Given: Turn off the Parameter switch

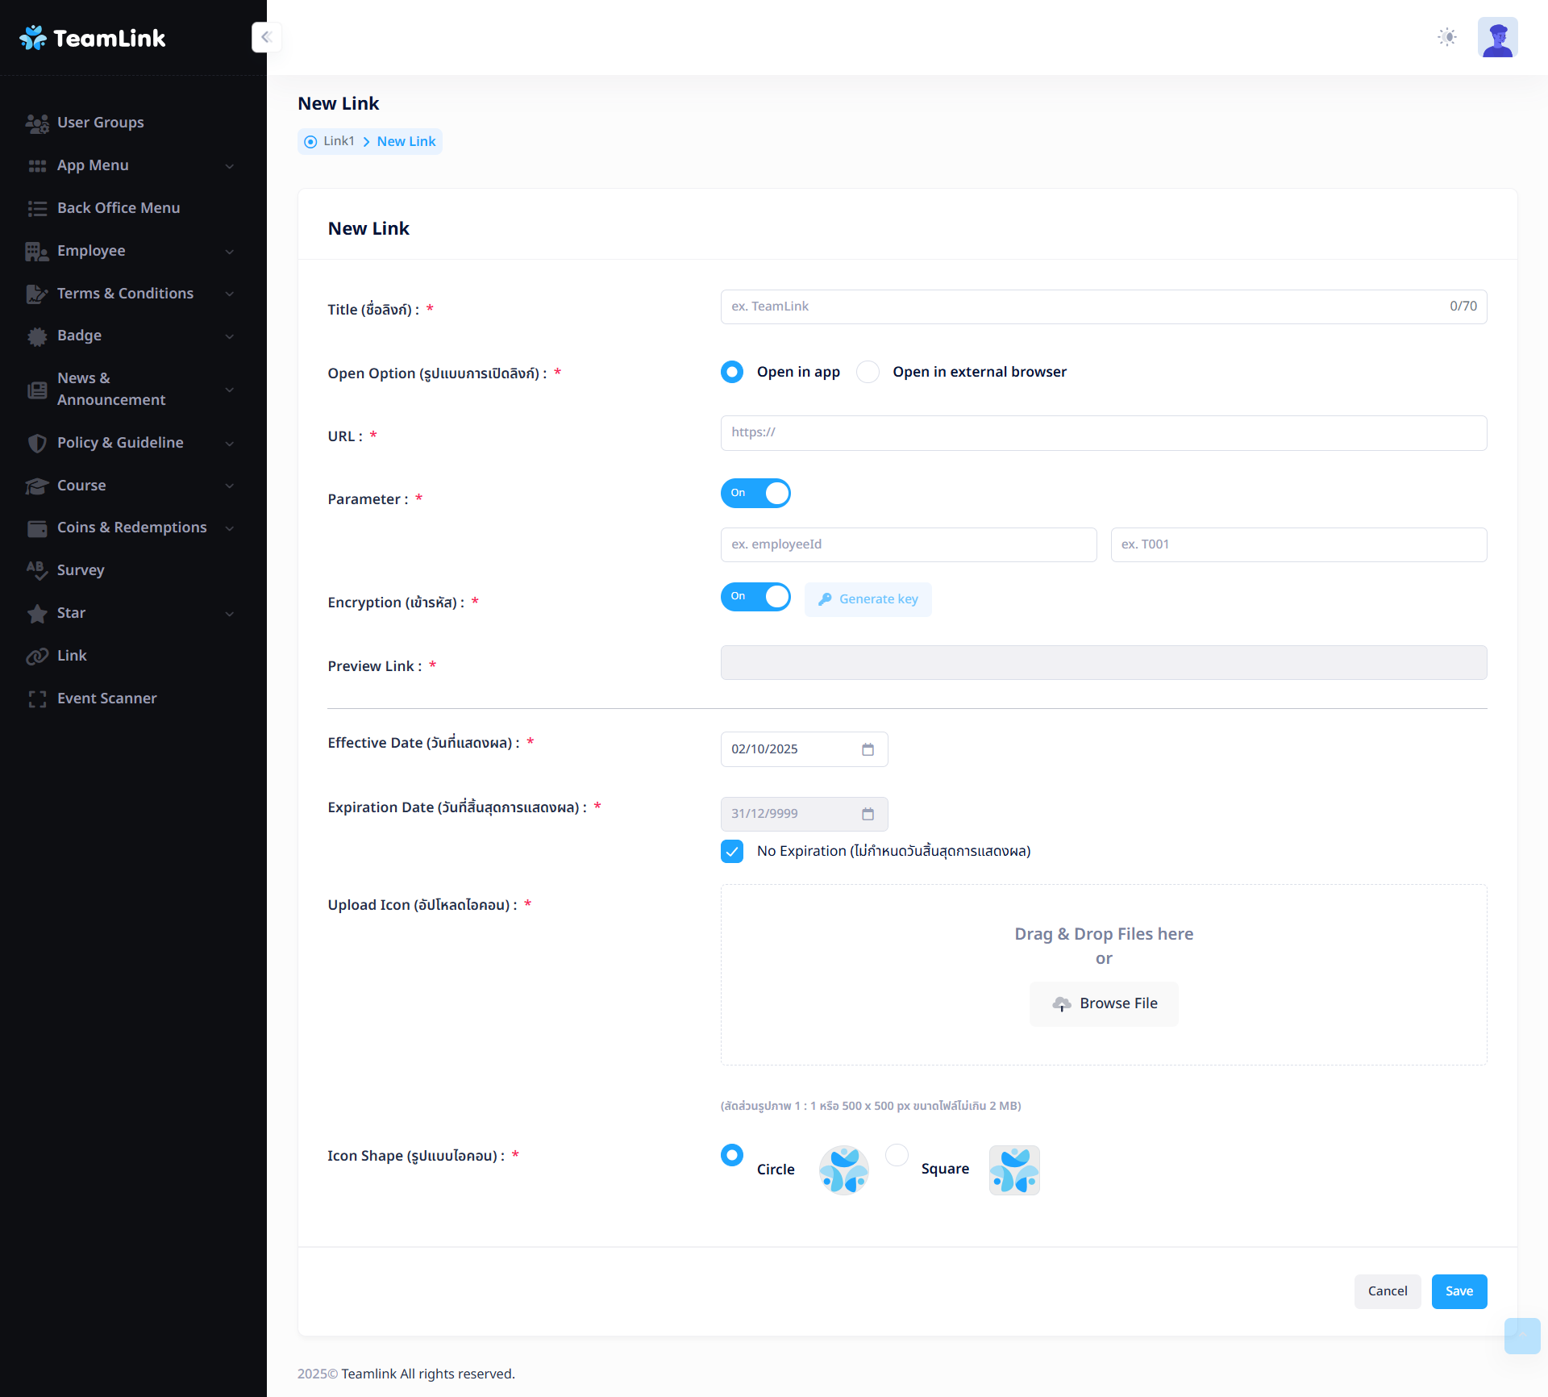Looking at the screenshot, I should click(x=755, y=493).
